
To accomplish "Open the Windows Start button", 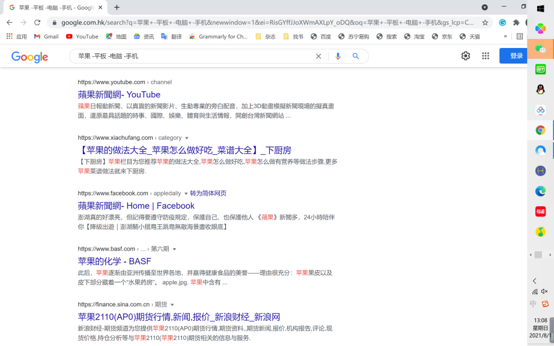I will tap(541, 8).
